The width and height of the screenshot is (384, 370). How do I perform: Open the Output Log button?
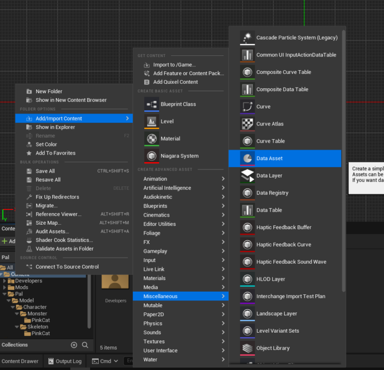pos(65,361)
